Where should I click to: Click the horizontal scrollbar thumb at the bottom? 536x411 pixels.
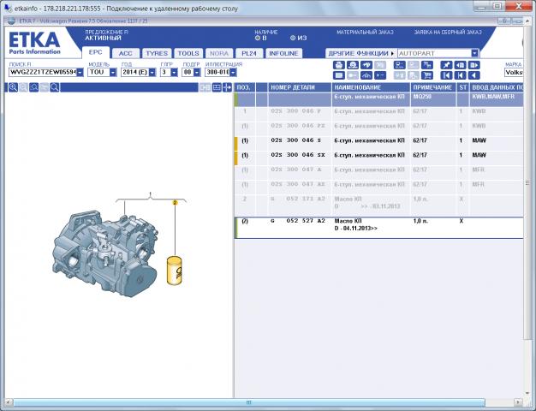click(248, 402)
